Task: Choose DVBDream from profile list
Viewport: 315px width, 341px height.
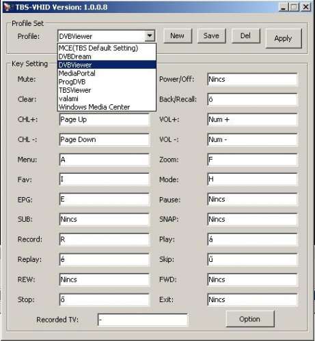Action: click(107, 57)
